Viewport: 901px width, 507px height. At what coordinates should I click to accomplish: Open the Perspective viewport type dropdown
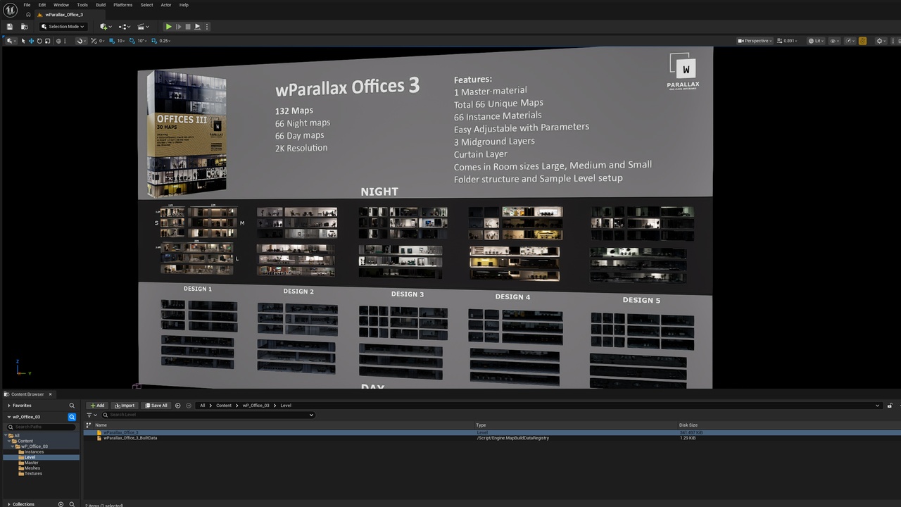point(755,41)
